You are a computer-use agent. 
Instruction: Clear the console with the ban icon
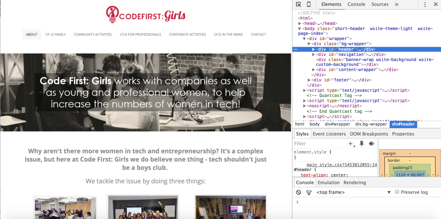pyautogui.click(x=299, y=193)
